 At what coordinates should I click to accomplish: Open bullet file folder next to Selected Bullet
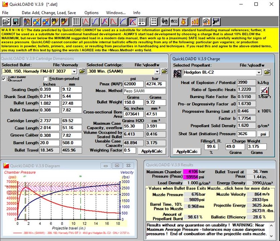point(82,71)
